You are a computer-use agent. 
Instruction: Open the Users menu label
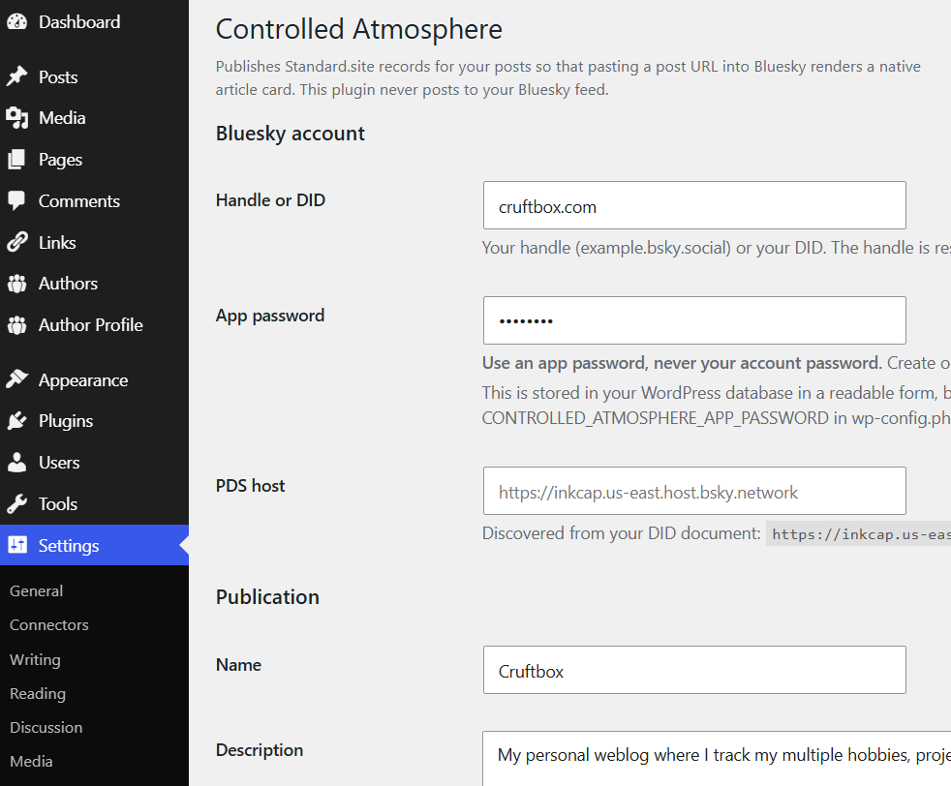click(x=59, y=463)
